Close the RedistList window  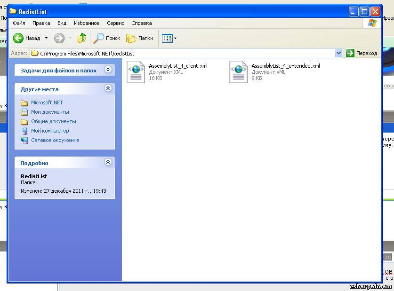375,12
